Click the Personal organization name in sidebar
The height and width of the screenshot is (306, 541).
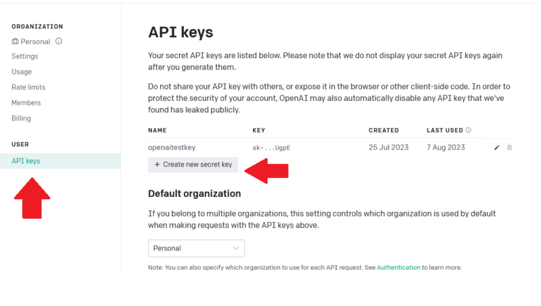click(35, 41)
